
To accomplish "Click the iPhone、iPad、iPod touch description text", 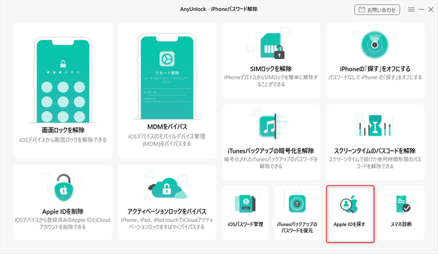I will tap(167, 223).
